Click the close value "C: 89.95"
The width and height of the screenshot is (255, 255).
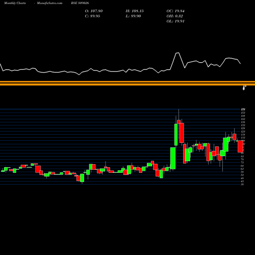click(x=92, y=16)
